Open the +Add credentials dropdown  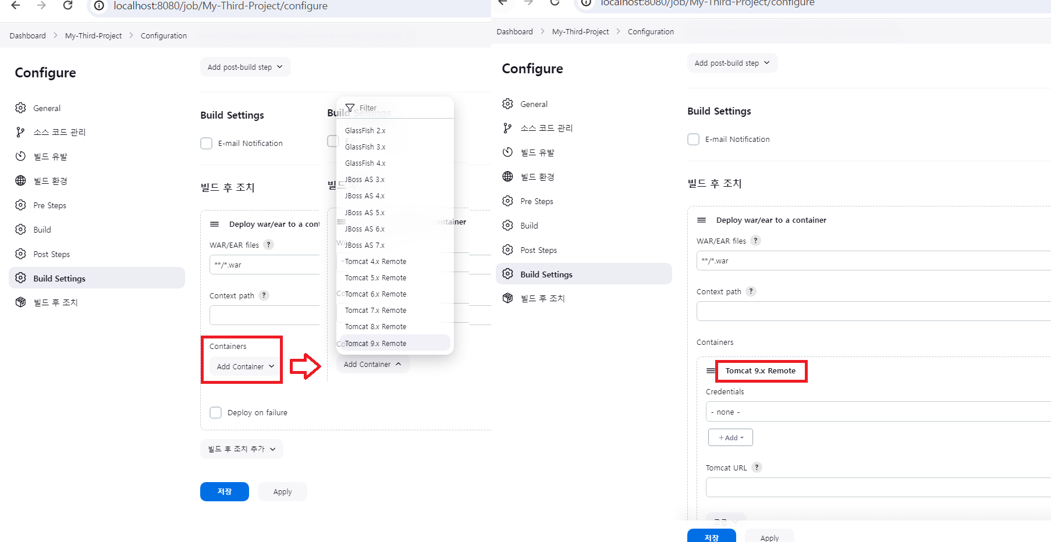click(730, 437)
